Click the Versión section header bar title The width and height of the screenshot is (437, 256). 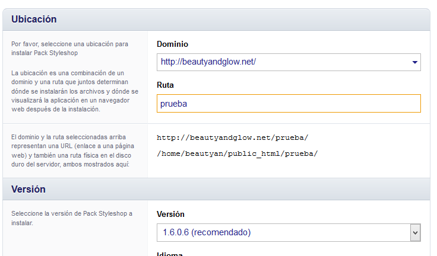coord(28,189)
